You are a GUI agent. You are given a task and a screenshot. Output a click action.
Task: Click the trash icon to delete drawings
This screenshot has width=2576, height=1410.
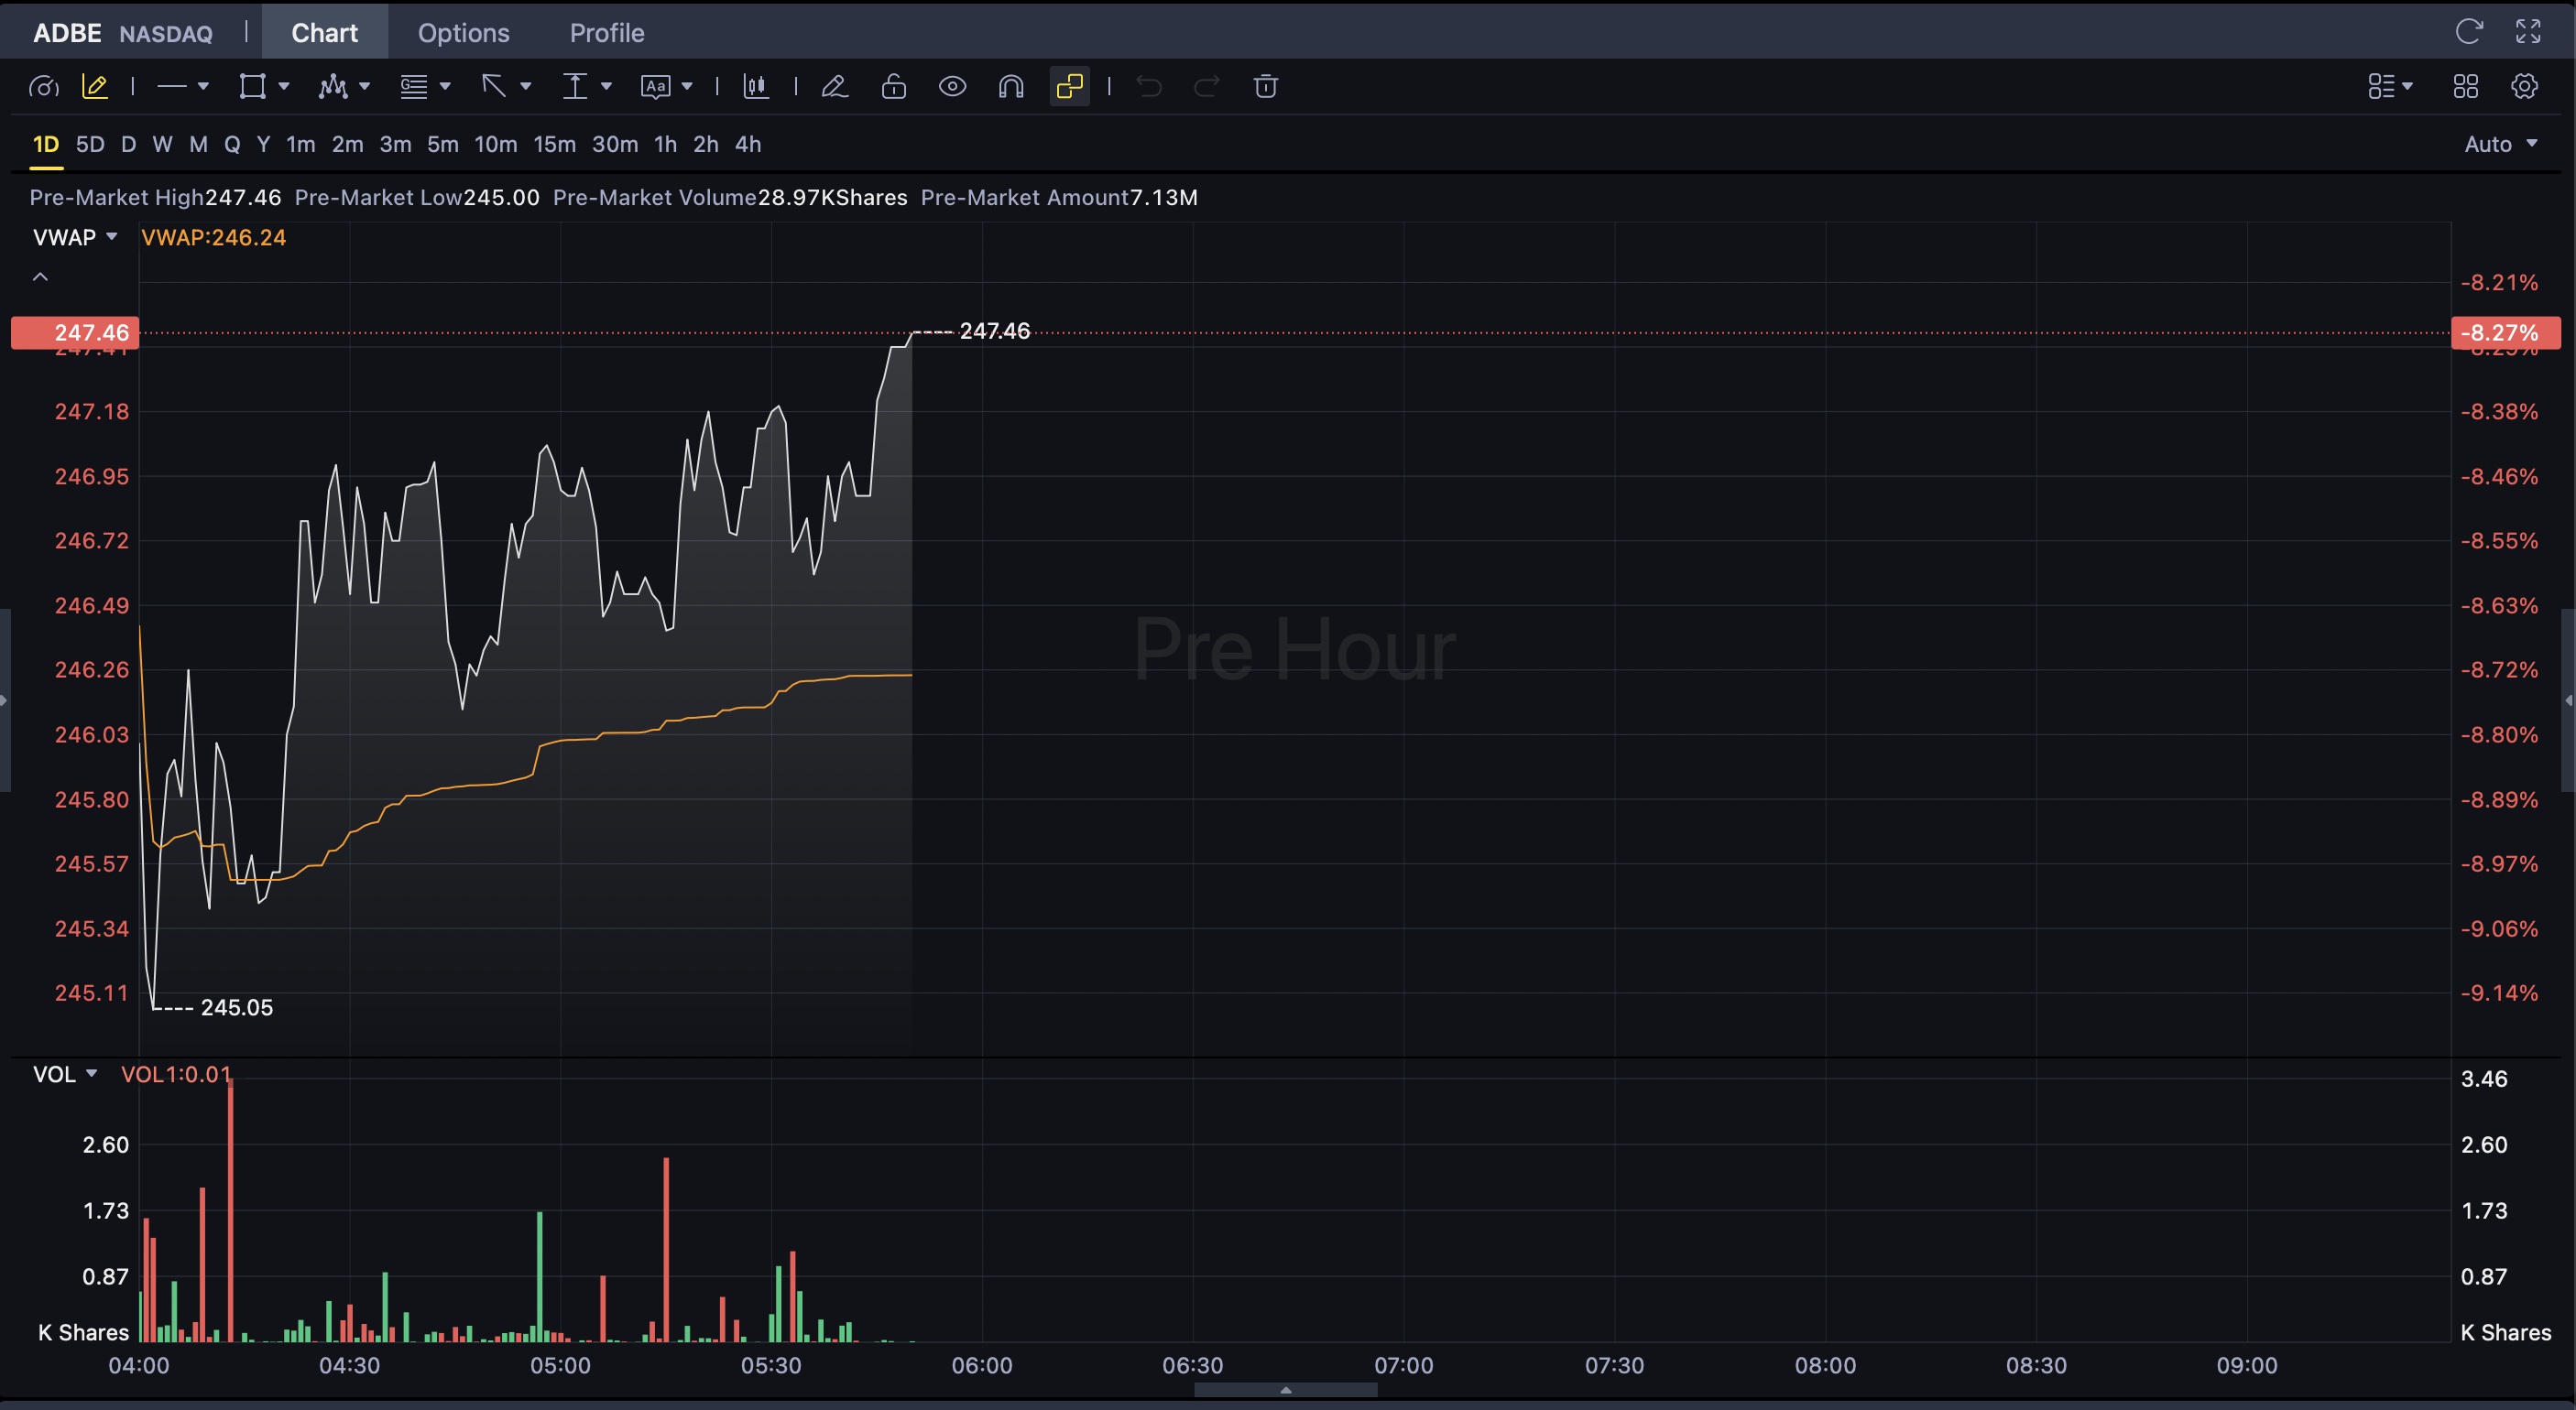[x=1265, y=87]
